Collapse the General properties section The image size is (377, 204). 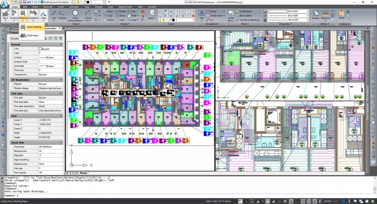pos(61,44)
